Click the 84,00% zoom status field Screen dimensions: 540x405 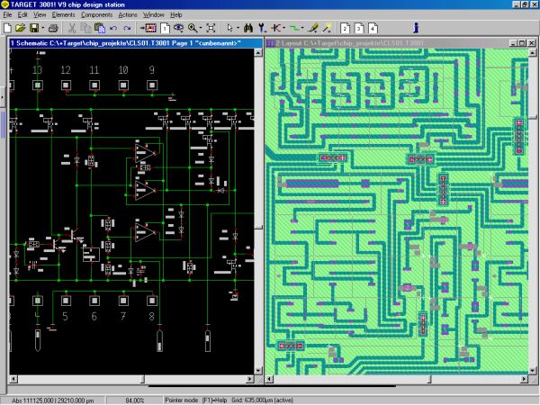[134, 400]
